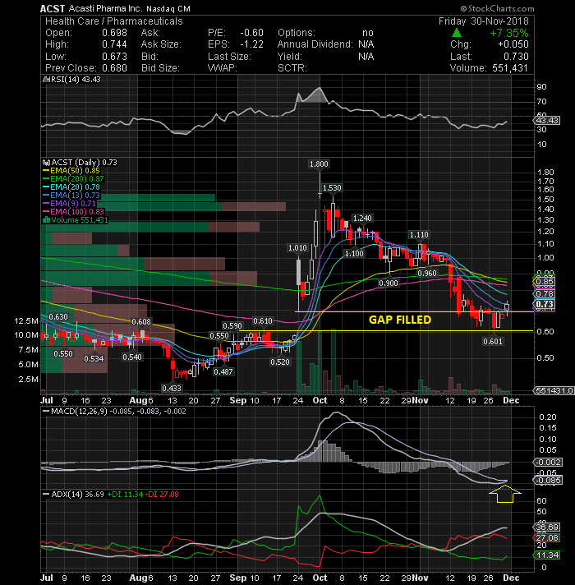575x585 pixels.
Task: Click the EMA(9) 0.71 legend entry
Action: point(70,203)
